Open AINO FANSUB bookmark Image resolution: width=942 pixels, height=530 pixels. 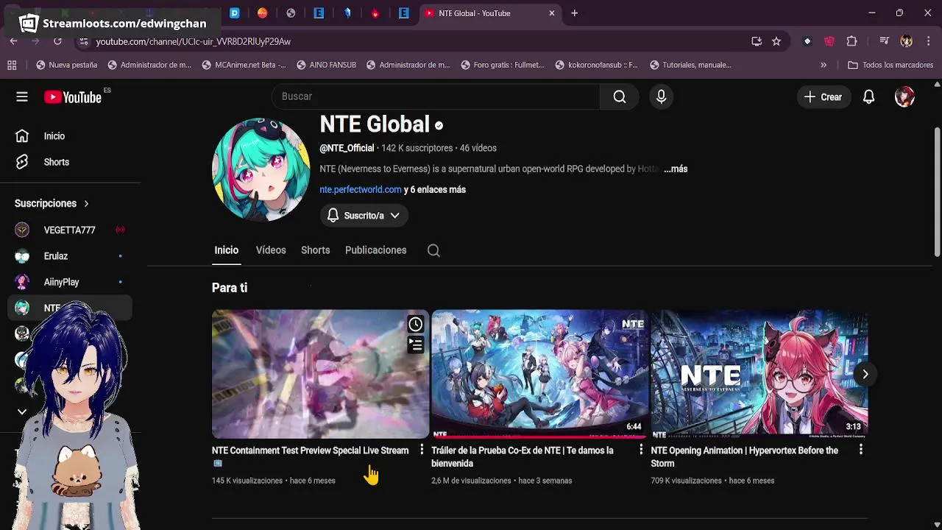[326, 65]
